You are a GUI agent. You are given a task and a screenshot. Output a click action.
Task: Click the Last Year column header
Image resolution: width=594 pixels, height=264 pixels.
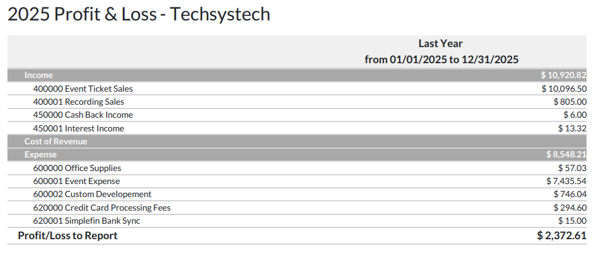pos(441,43)
